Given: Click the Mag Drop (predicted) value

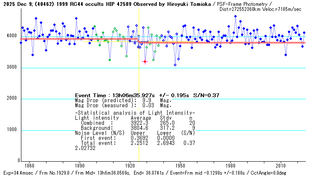Looking at the screenshot, I should (x=146, y=101).
